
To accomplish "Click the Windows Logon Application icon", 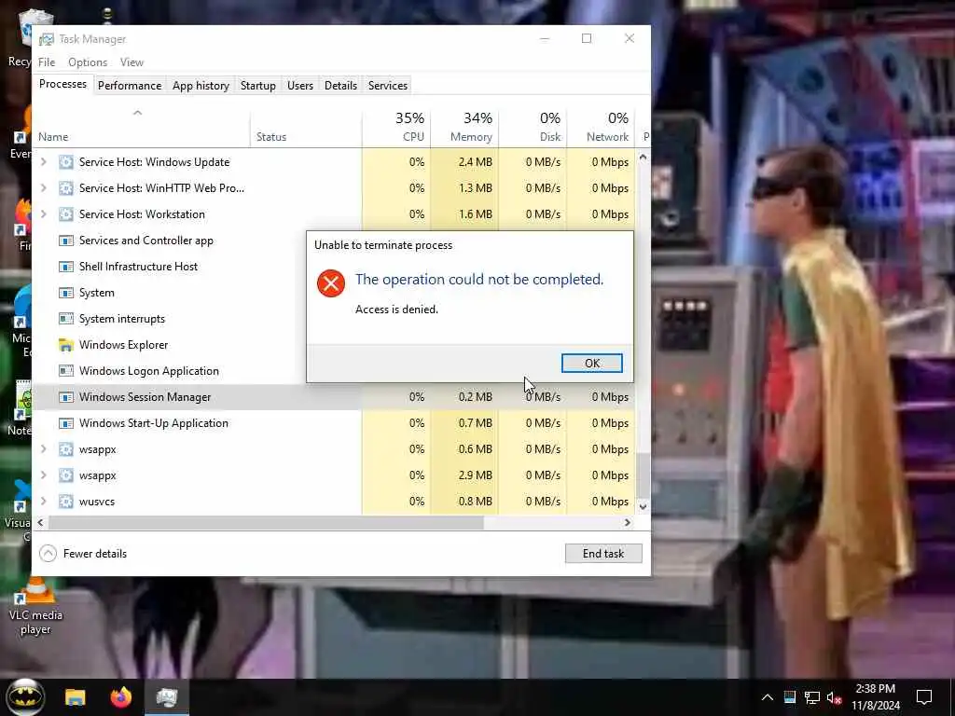I will point(66,371).
